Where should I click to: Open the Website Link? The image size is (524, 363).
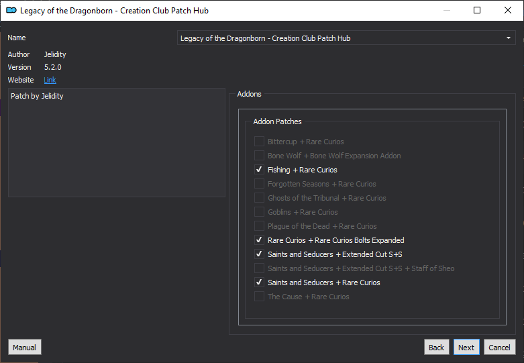tap(50, 81)
